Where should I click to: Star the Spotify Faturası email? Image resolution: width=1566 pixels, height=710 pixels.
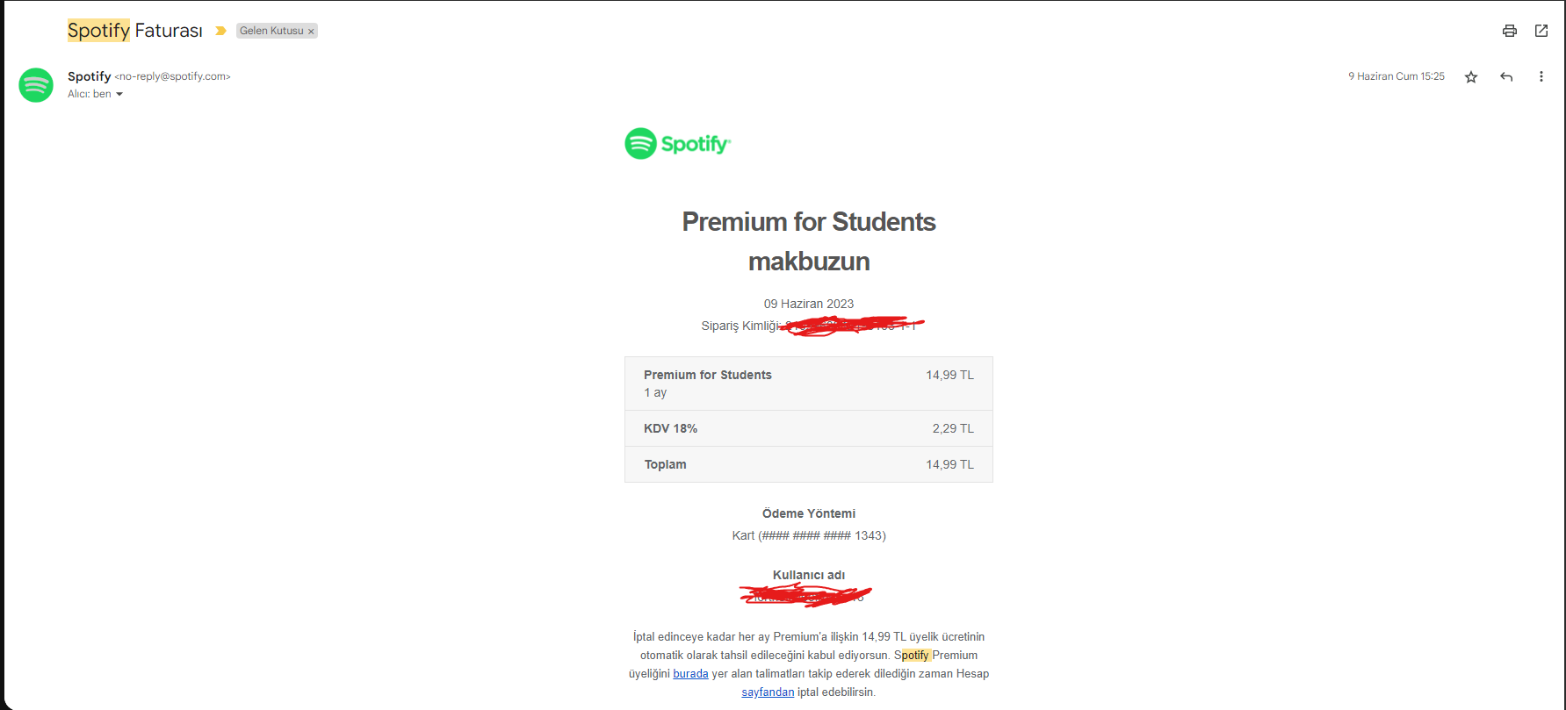coord(1471,77)
